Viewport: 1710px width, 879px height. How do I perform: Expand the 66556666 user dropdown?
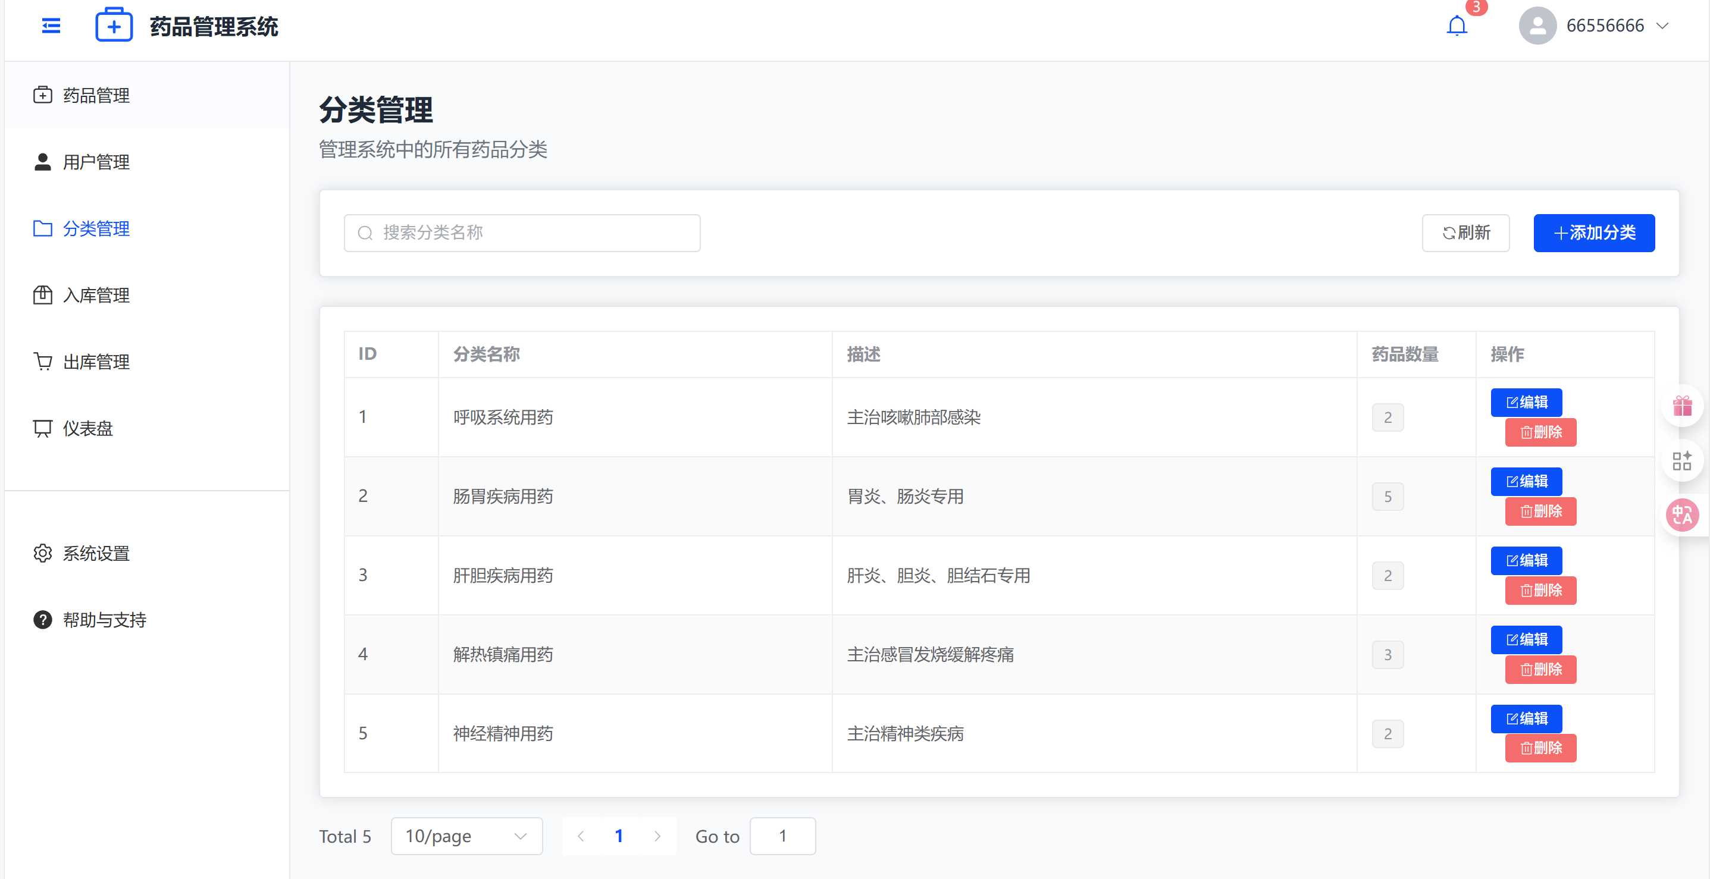tap(1662, 26)
